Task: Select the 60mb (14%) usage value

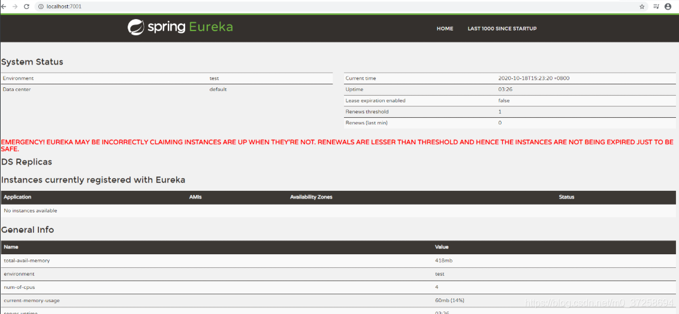Action: click(x=450, y=300)
